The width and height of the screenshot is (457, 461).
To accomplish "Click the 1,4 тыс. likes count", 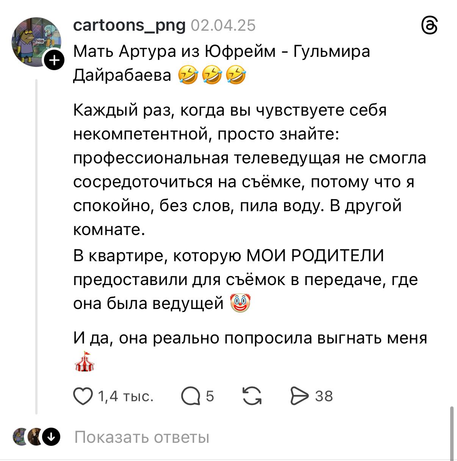I will (x=125, y=397).
